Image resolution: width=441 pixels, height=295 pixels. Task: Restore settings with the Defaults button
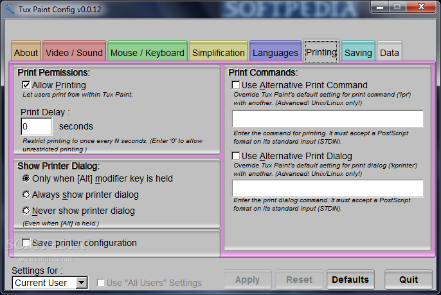pos(350,280)
